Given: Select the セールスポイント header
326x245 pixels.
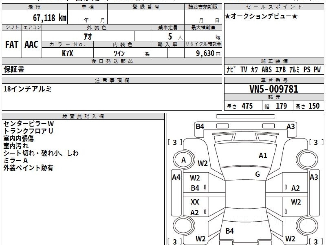Looking at the screenshot, I should tap(274, 7).
